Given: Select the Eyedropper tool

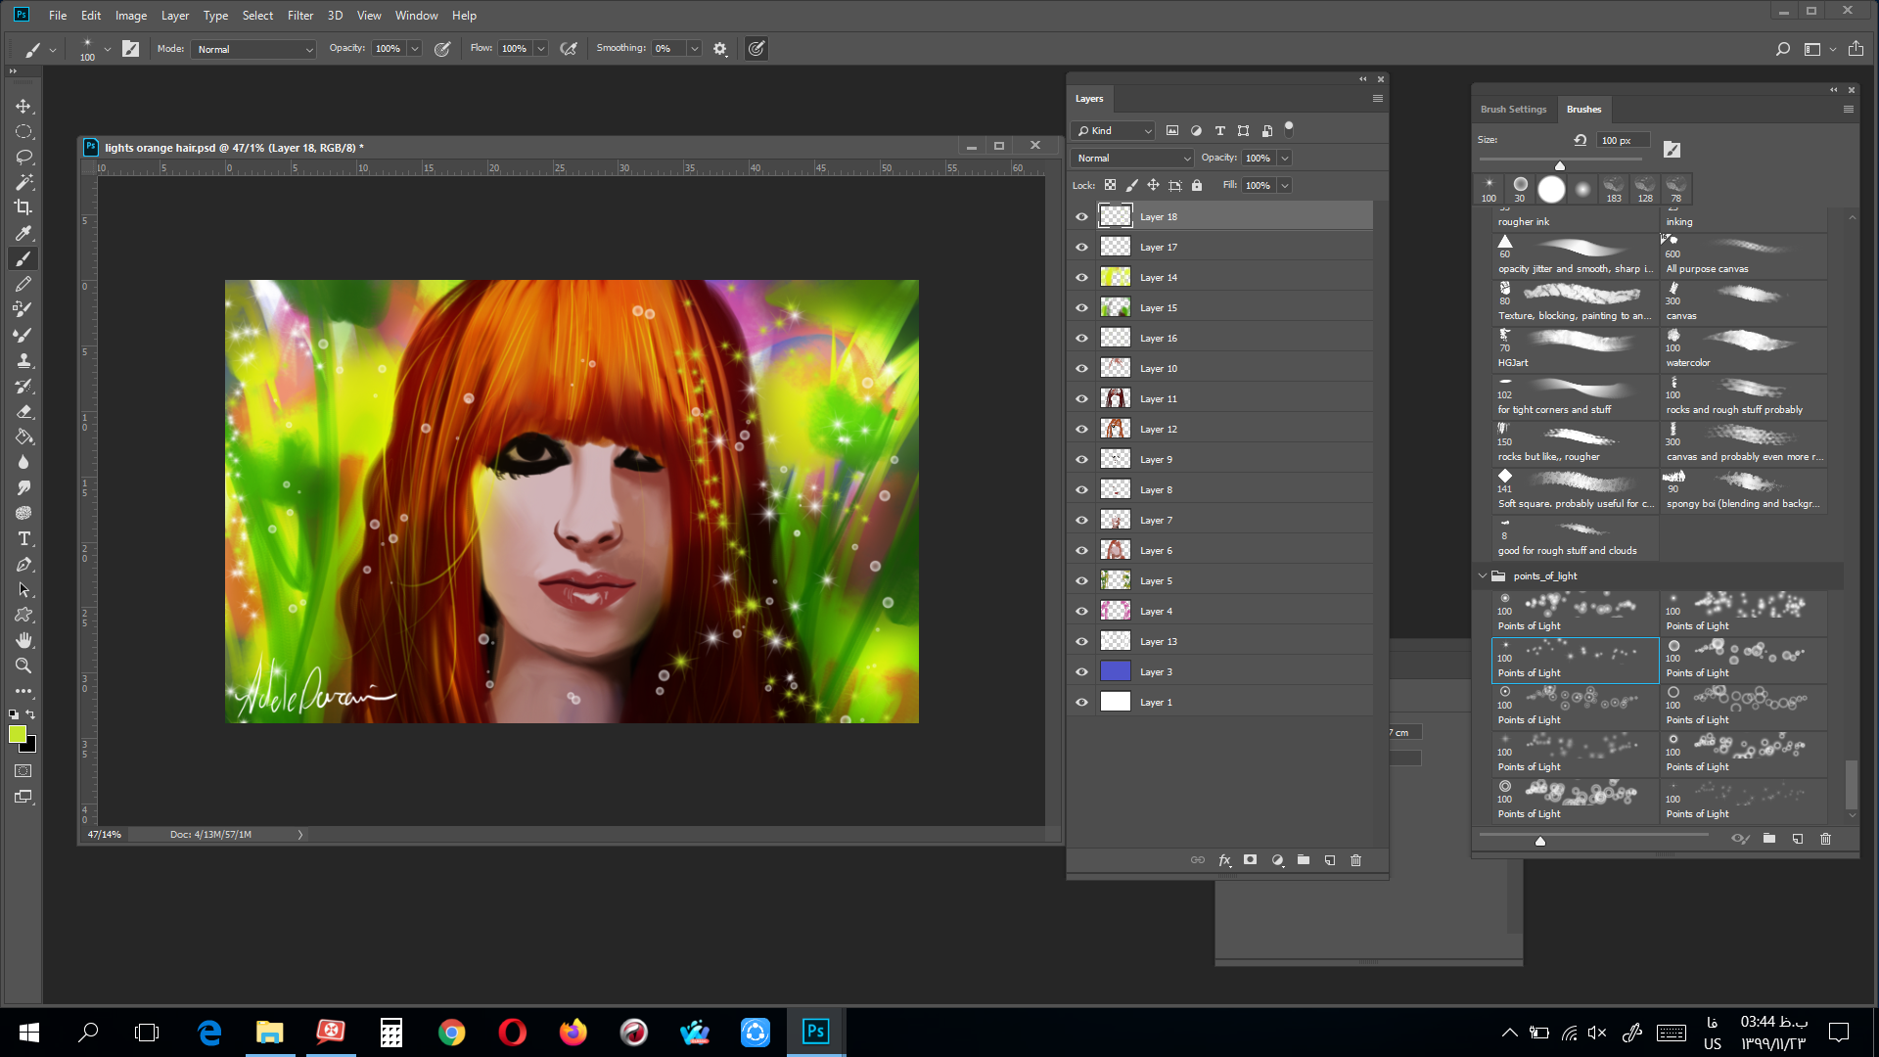Looking at the screenshot, I should (x=23, y=233).
